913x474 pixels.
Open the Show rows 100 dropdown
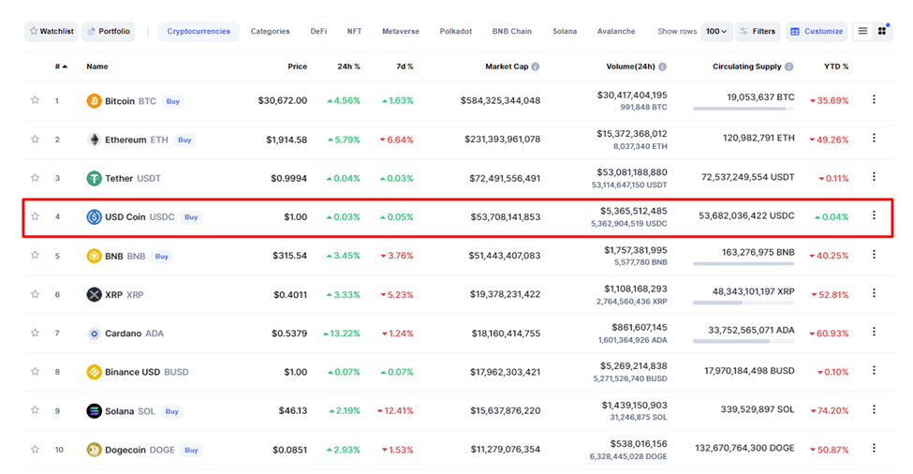(716, 31)
